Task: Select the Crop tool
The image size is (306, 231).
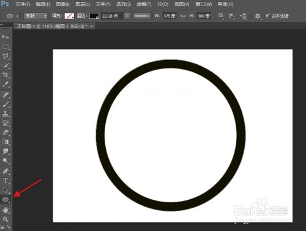Action: [6, 75]
